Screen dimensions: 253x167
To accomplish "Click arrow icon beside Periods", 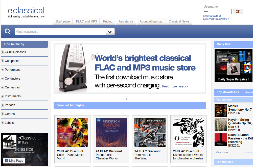I will coord(2,105).
